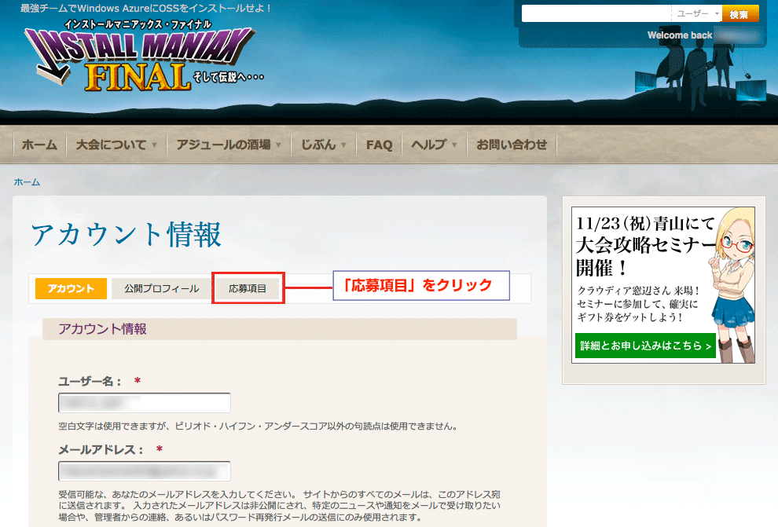Open the FAQ page
The height and width of the screenshot is (527, 778).
coord(379,145)
